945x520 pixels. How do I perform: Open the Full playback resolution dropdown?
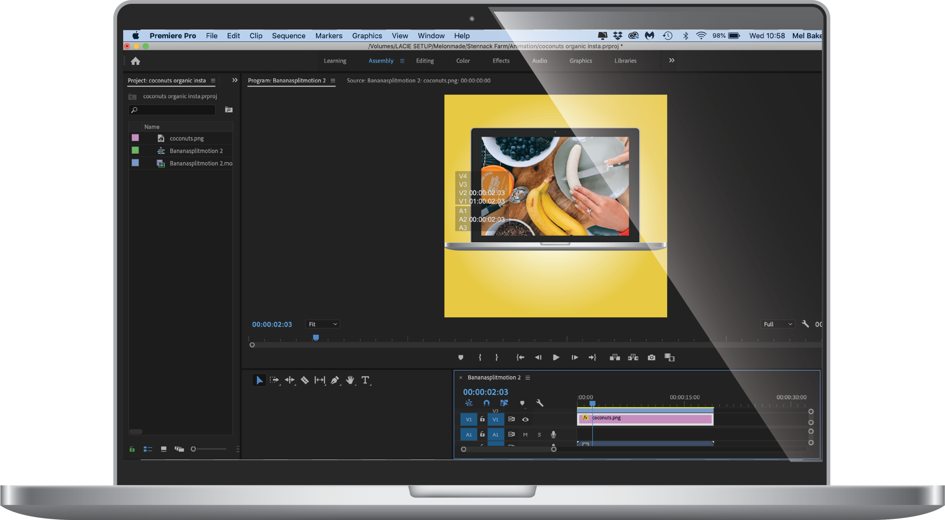tap(778, 324)
